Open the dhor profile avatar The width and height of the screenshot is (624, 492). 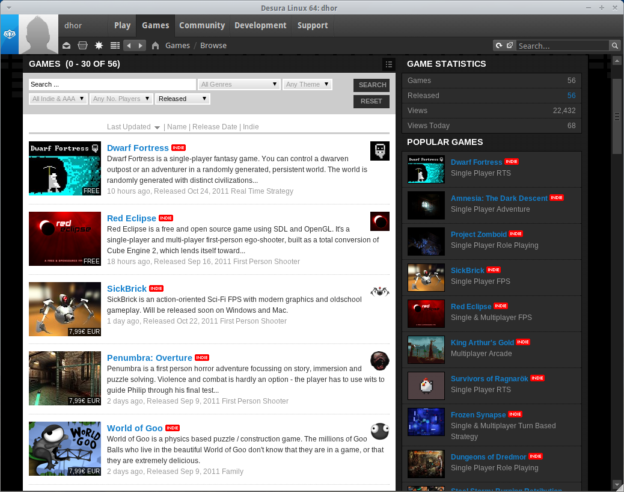38,34
